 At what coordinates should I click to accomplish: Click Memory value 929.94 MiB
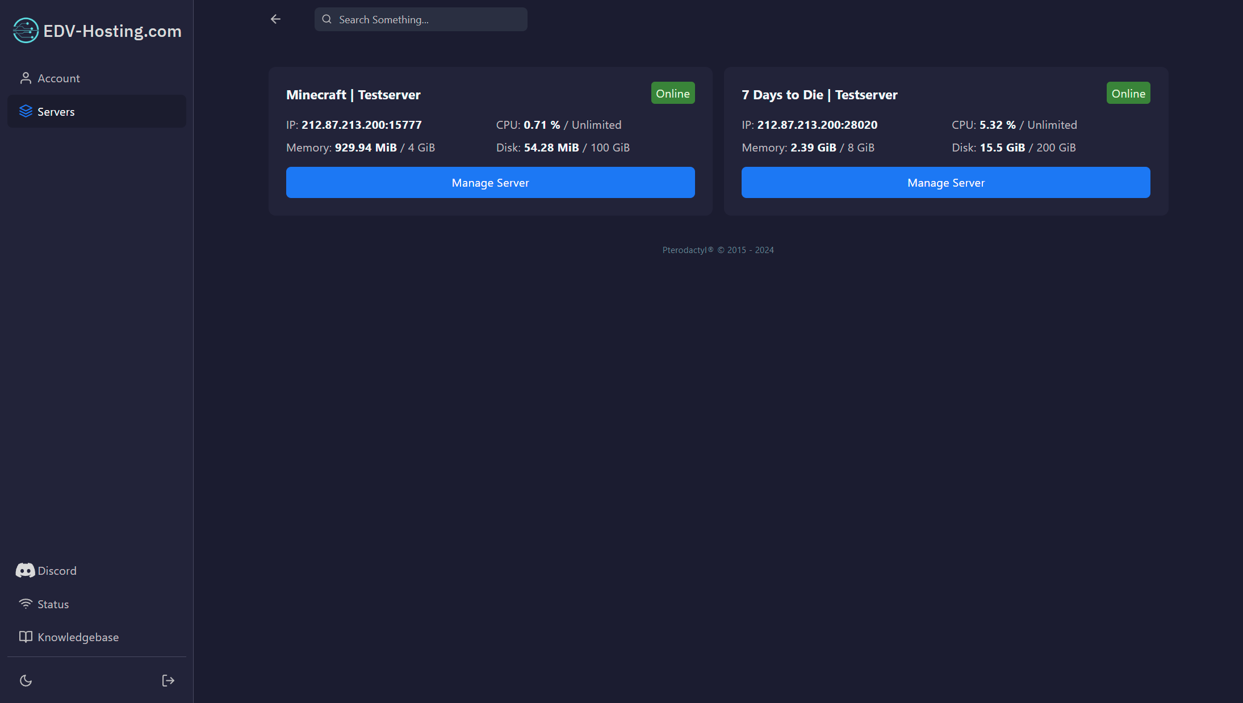[366, 148]
